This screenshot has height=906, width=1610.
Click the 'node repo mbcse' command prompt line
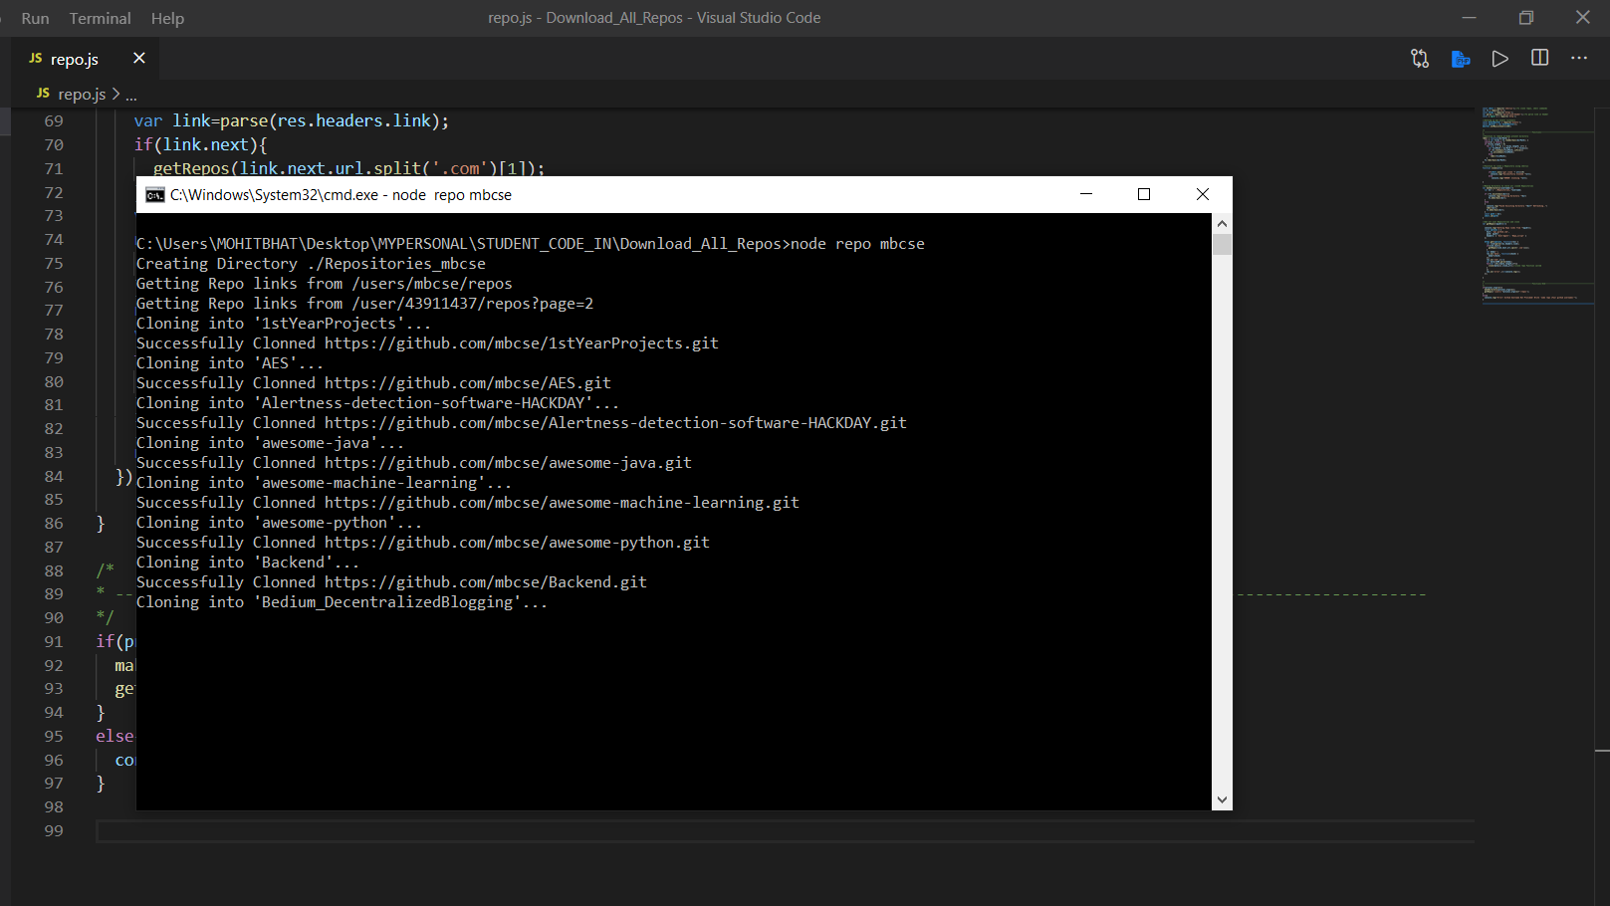coord(531,244)
